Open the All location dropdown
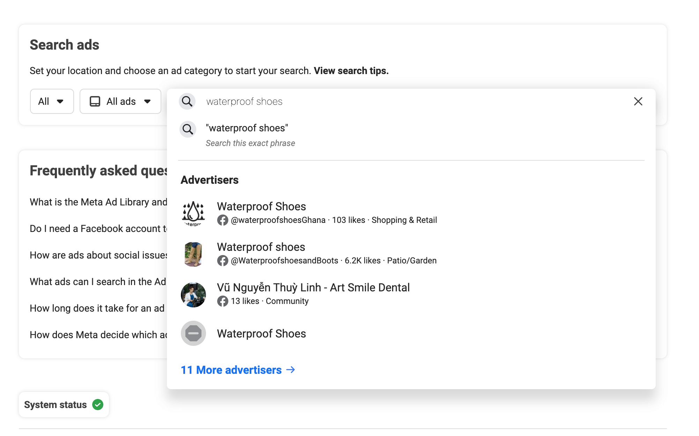Viewport: 699px width, 436px height. point(52,101)
